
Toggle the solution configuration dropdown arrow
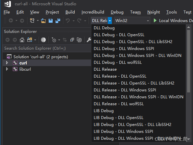click(x=110, y=21)
